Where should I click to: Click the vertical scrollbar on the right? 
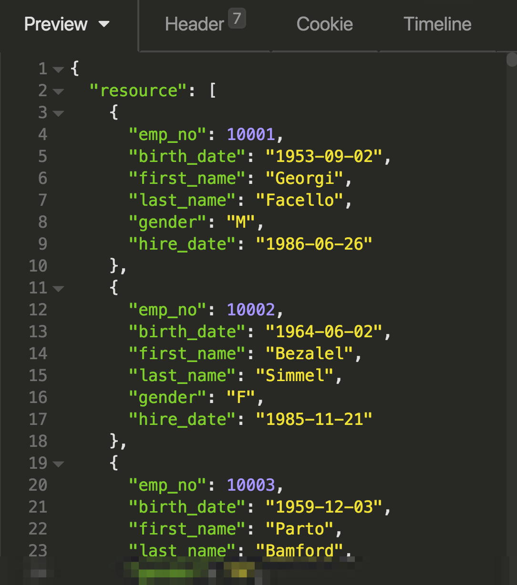tap(512, 61)
